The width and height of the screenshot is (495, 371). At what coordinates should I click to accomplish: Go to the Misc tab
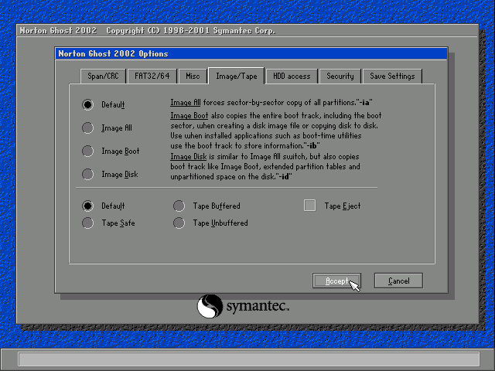[193, 76]
